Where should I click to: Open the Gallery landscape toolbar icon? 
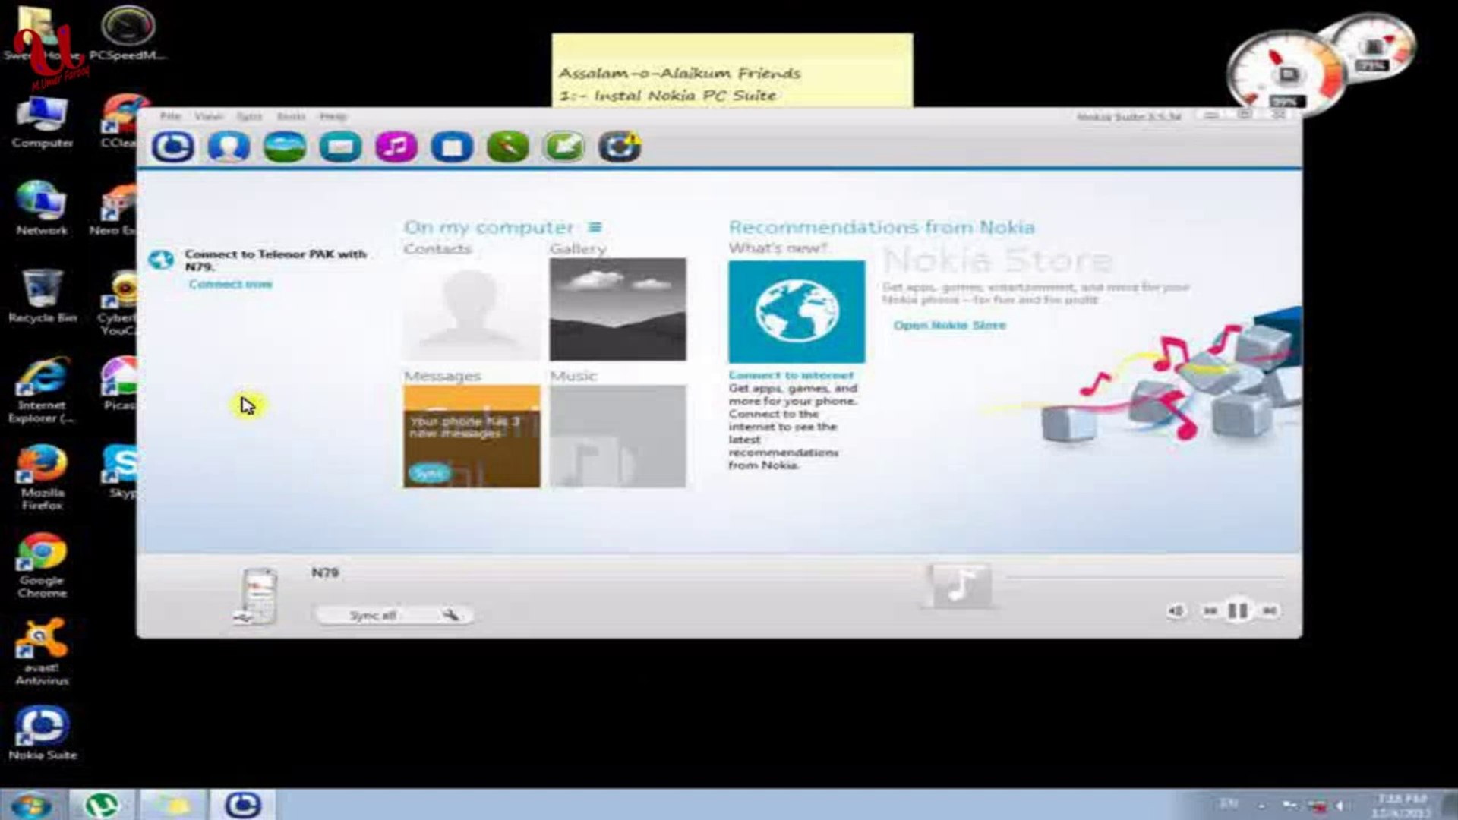pos(285,147)
